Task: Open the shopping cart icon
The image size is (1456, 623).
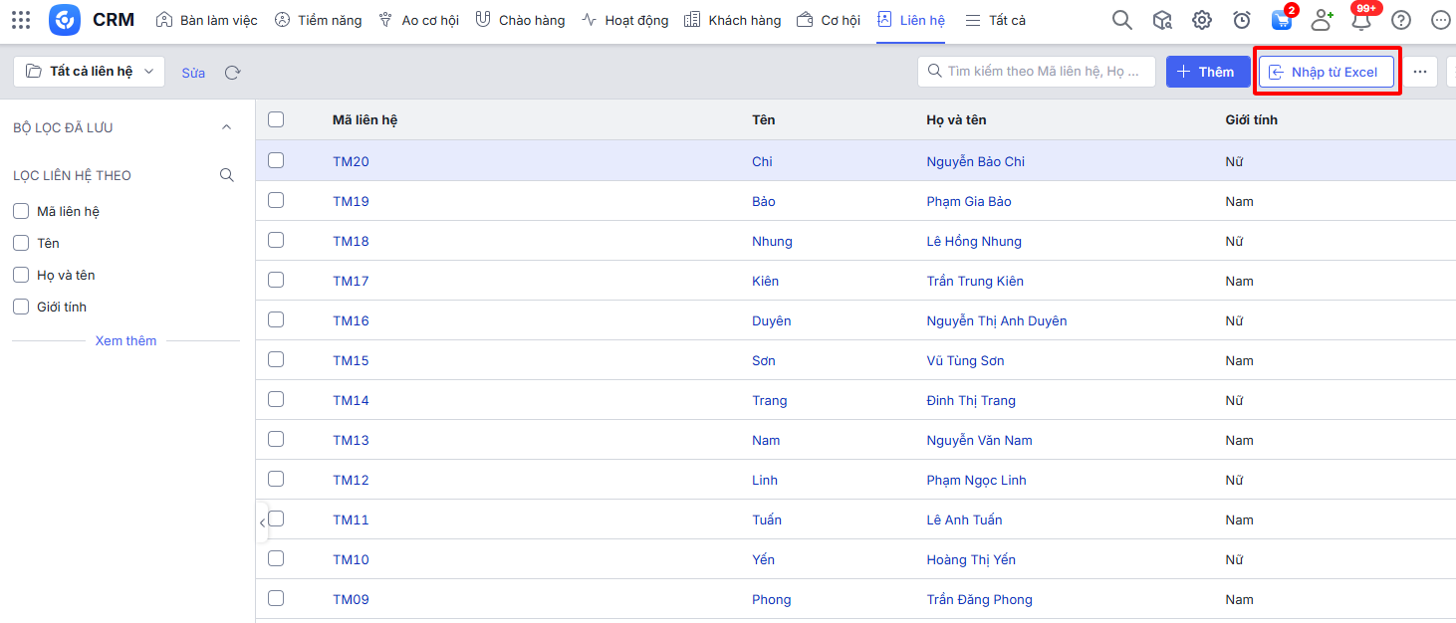Action: [x=1282, y=20]
